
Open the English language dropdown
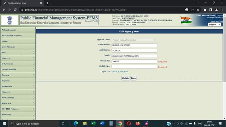(x=214, y=25)
